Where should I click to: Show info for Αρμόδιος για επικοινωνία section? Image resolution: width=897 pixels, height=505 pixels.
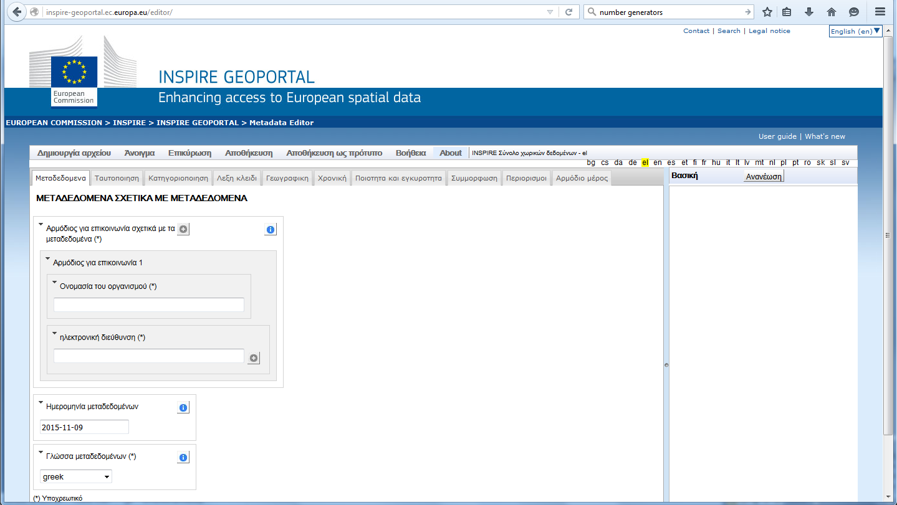pos(271,230)
